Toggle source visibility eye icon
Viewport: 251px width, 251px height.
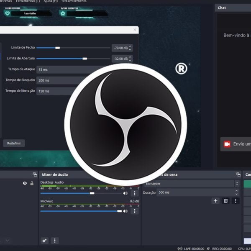25,183
